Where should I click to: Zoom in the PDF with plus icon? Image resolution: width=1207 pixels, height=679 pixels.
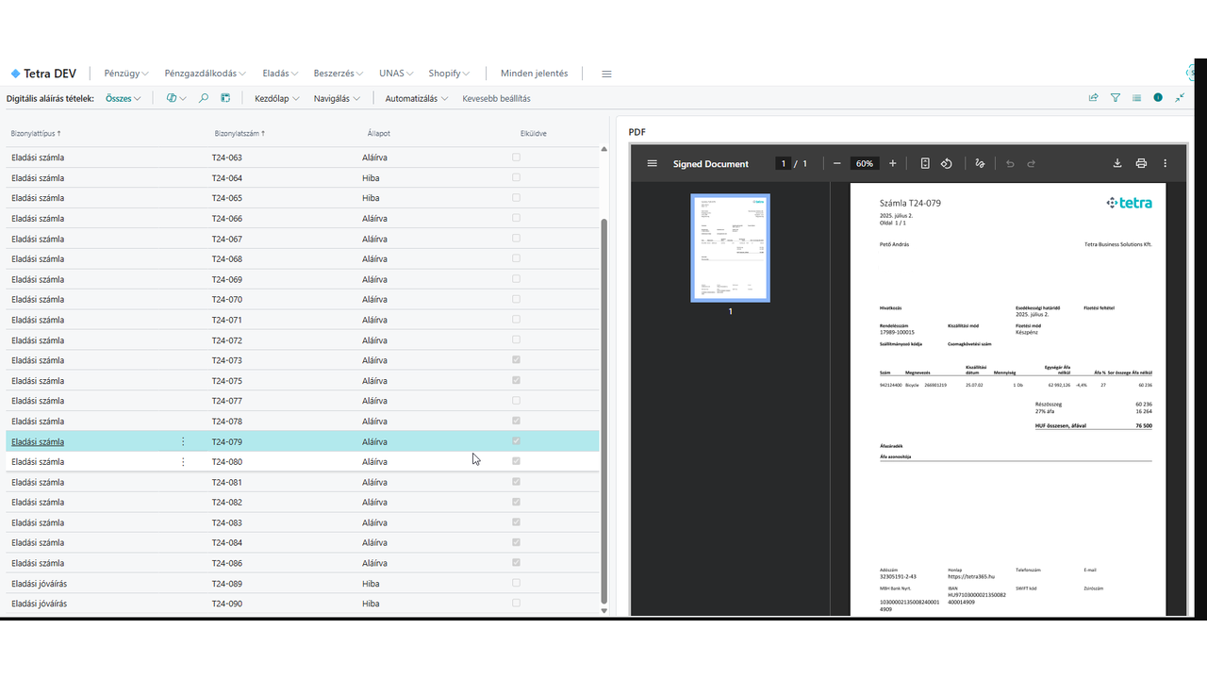point(893,163)
